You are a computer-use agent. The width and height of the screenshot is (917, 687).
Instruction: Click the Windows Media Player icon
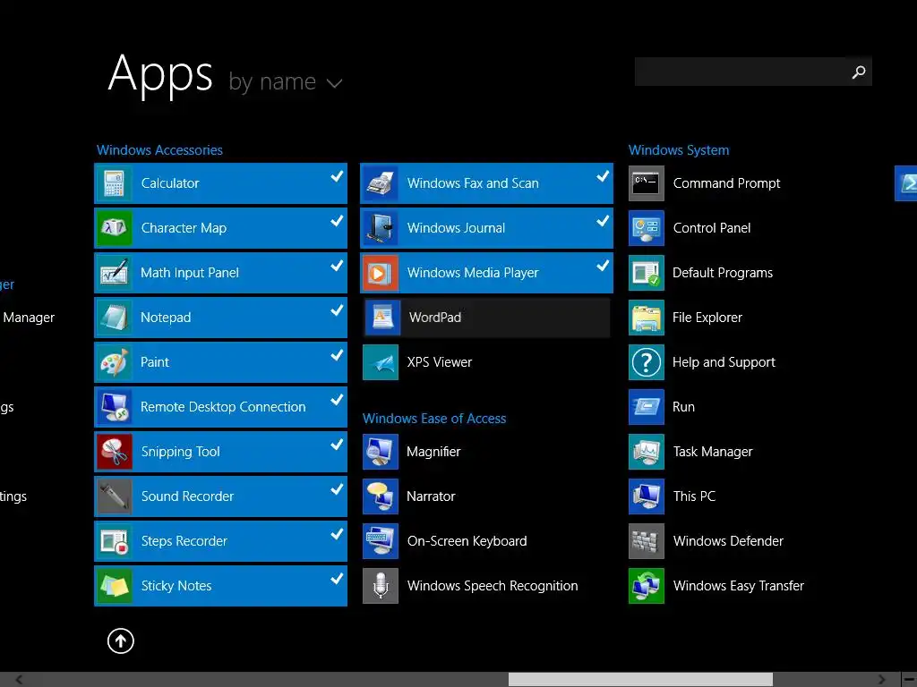(380, 273)
